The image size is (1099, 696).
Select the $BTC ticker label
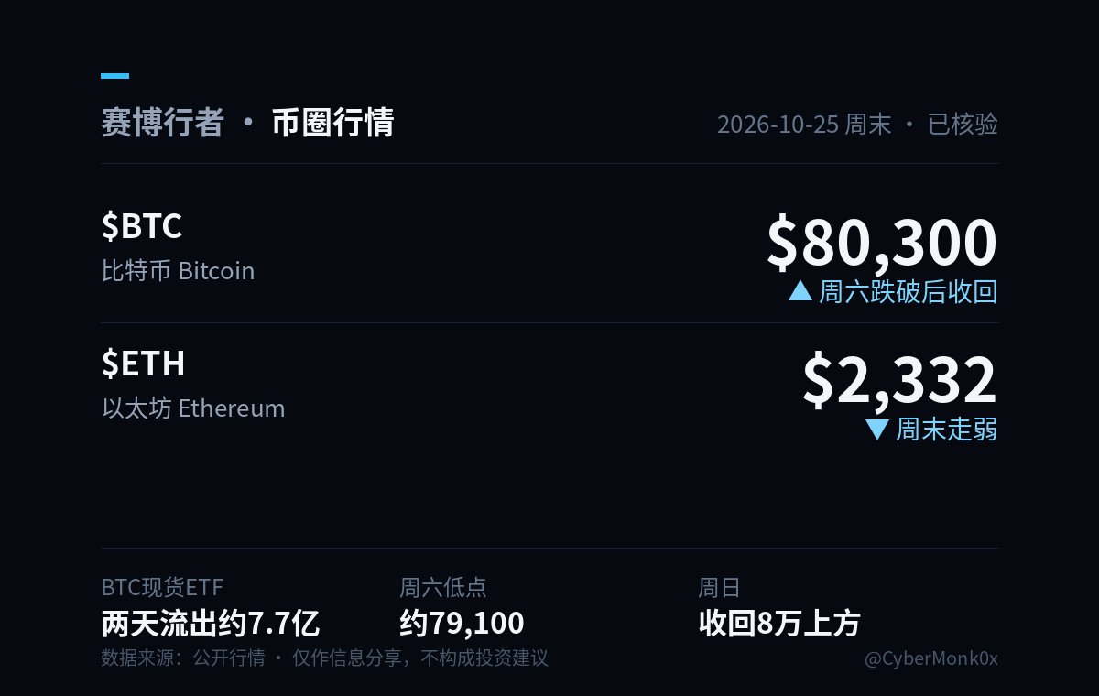(142, 225)
